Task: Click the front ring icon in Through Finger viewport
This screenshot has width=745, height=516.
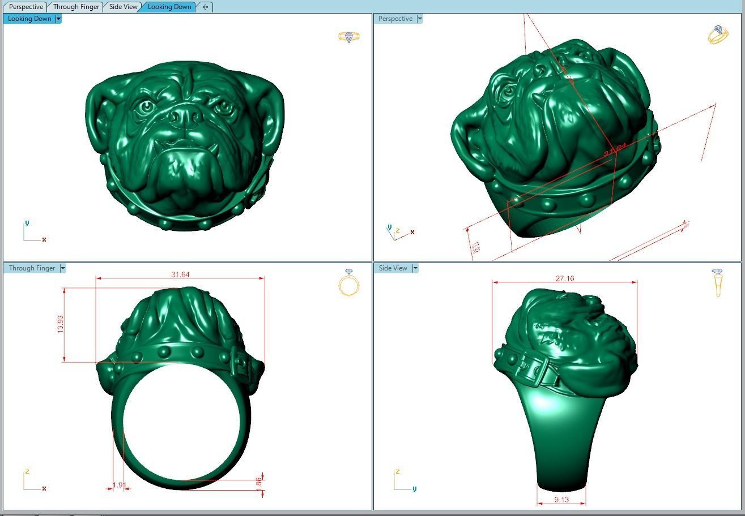Action: 348,282
